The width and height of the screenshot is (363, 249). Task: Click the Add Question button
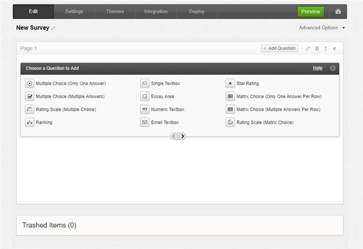[279, 49]
